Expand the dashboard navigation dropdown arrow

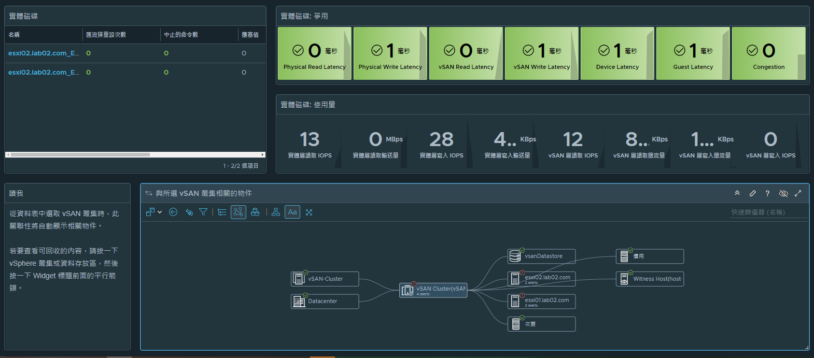pyautogui.click(x=160, y=212)
